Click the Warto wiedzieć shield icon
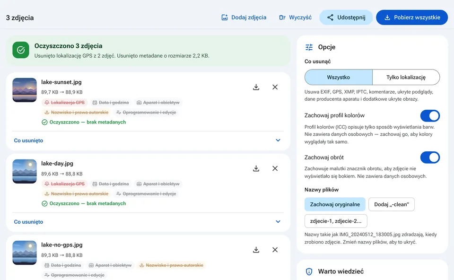Image resolution: width=454 pixels, height=280 pixels. pos(309,271)
